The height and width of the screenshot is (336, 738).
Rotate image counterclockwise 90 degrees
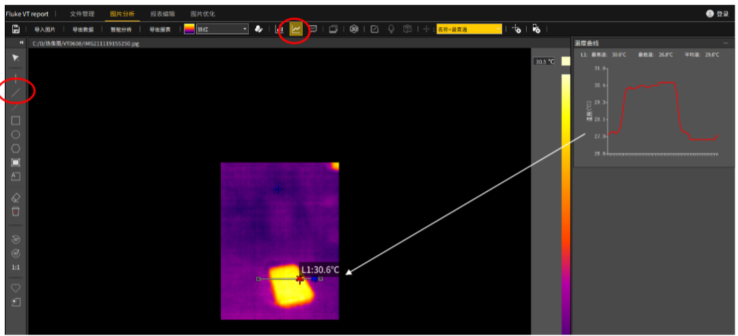(x=16, y=239)
